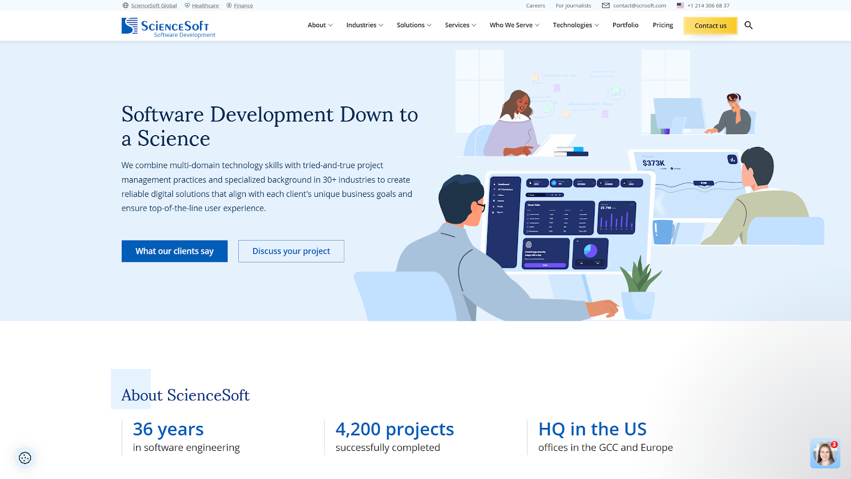
Task: Click the Healthcare shield icon
Action: pos(187,5)
